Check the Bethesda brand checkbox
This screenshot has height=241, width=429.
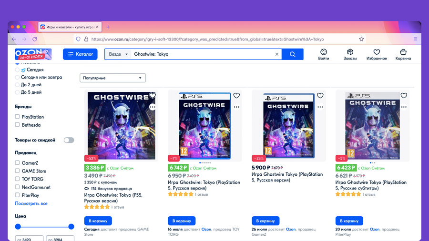17,125
